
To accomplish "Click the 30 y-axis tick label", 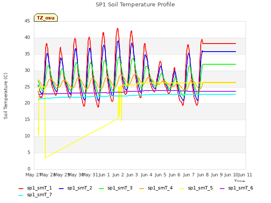I will (27, 71).
